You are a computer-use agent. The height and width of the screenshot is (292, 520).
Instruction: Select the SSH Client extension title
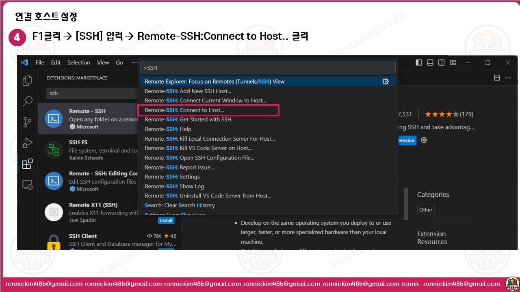[83, 236]
